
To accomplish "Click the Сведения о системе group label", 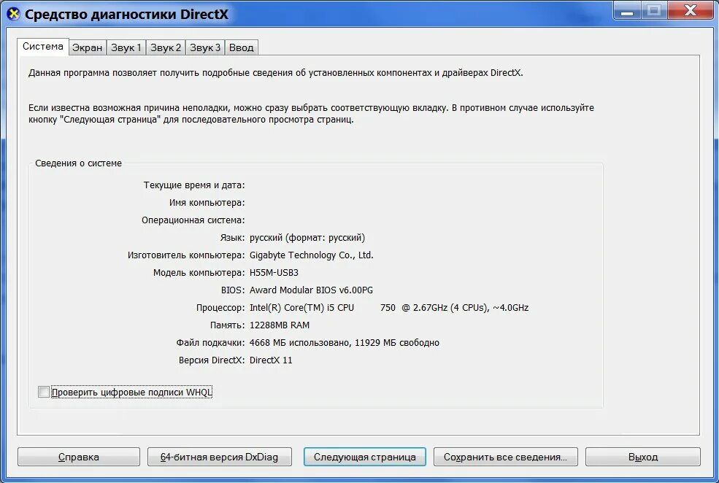I will [78, 163].
